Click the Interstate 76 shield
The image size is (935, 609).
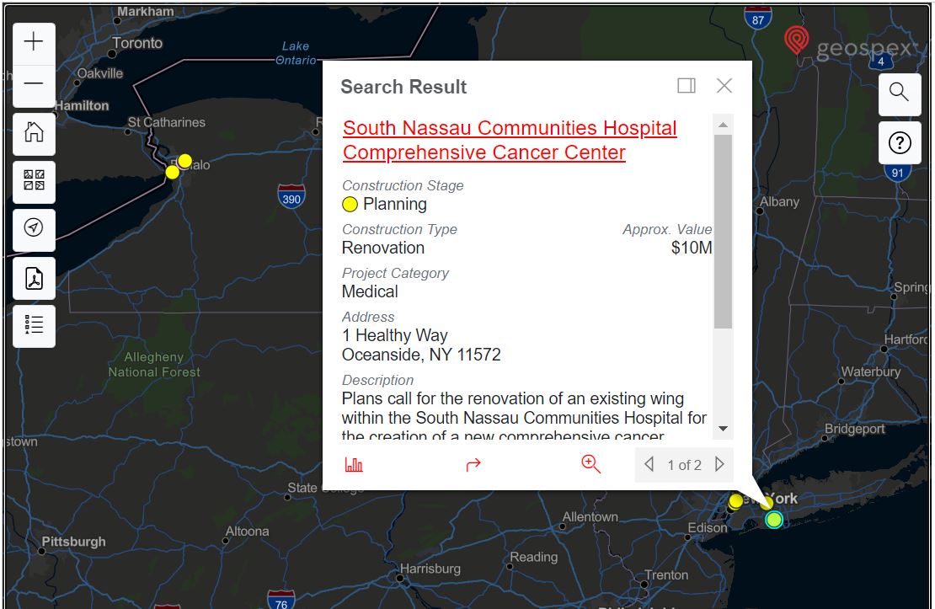pos(280,600)
